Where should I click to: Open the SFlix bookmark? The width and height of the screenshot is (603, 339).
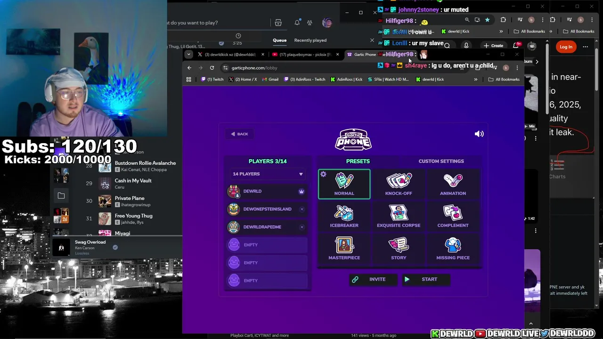point(388,80)
